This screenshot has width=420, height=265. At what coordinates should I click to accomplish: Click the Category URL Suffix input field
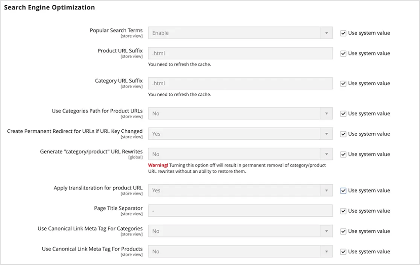[240, 83]
